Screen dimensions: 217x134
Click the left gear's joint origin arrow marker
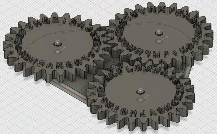coord(60,50)
